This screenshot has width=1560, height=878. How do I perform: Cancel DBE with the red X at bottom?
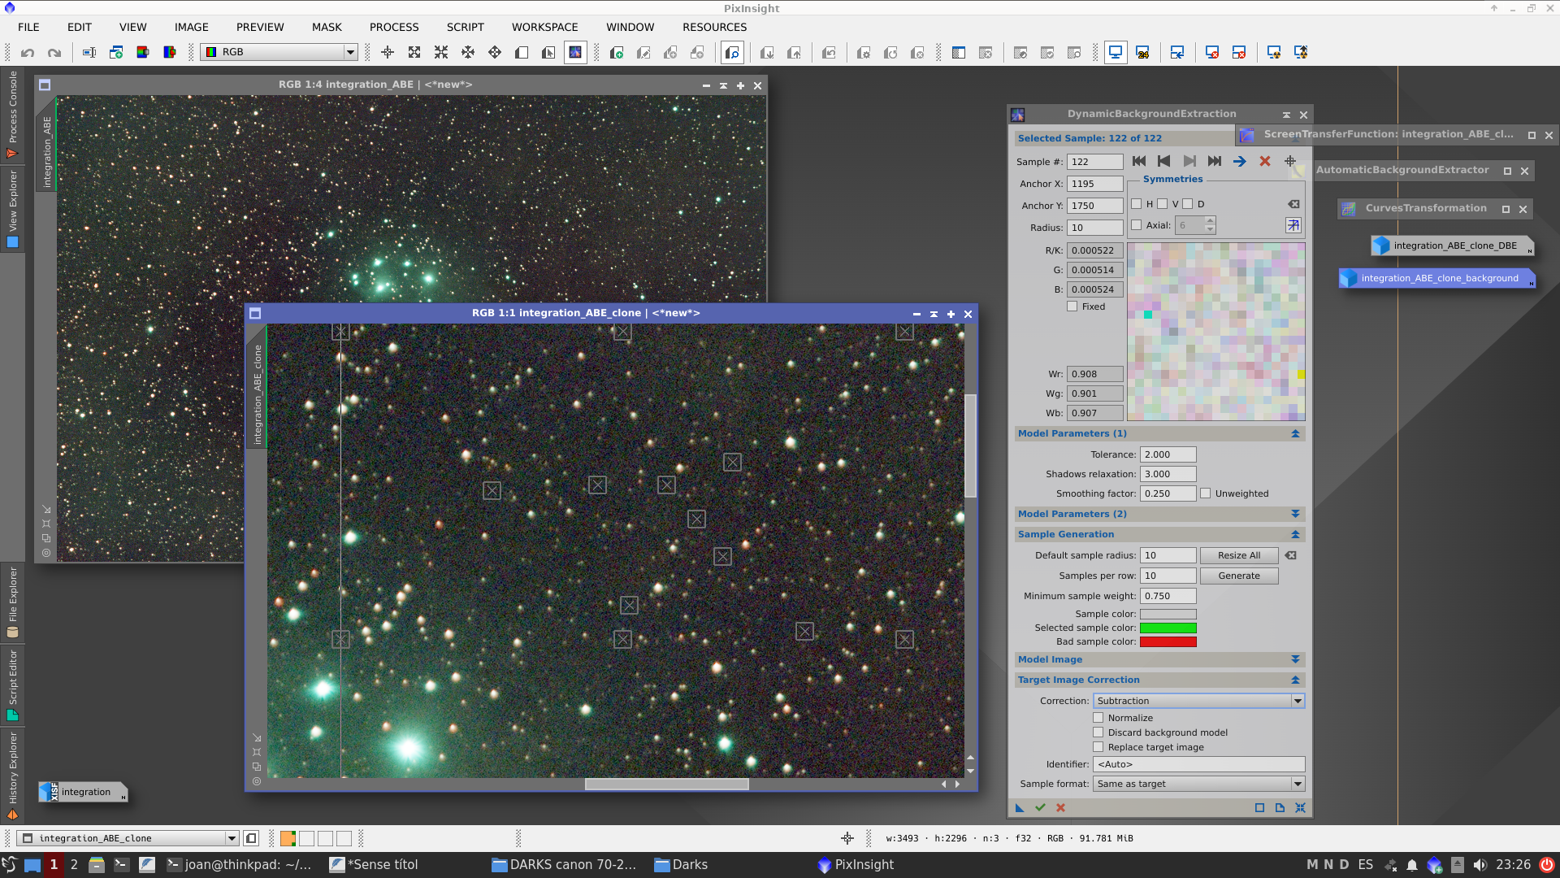[x=1059, y=807]
